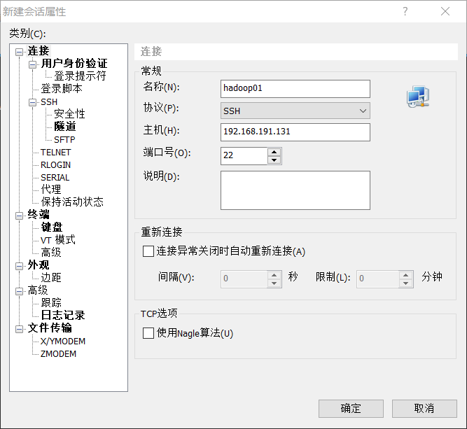Select VT 模式 tree item
Image resolution: width=467 pixels, height=429 pixels.
coord(58,240)
